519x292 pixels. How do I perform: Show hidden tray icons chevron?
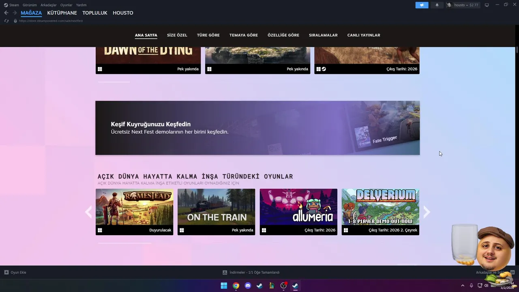[463, 286]
